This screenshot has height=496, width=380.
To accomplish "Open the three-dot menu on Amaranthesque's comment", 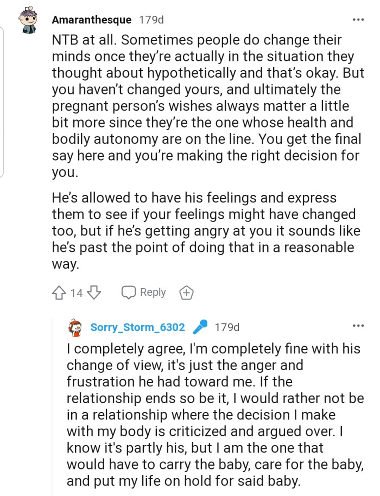I will tap(358, 20).
